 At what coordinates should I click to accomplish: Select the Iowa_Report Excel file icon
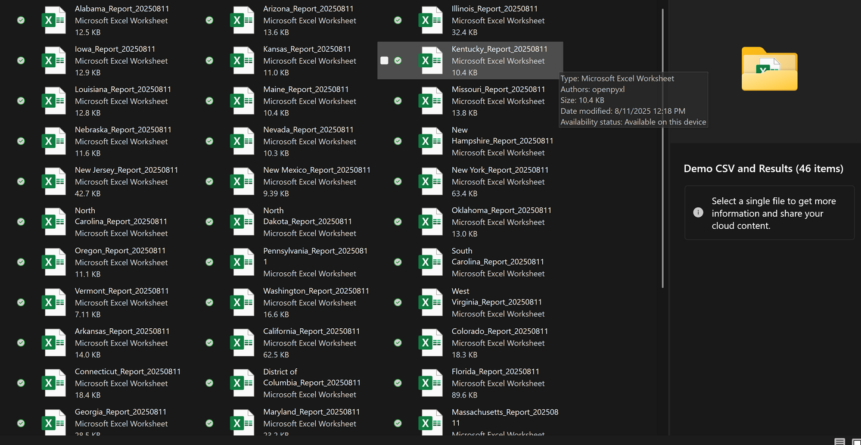[x=54, y=61]
